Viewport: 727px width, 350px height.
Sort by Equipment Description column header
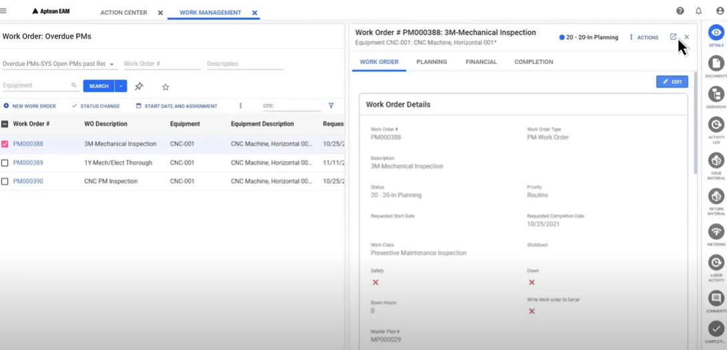(262, 124)
